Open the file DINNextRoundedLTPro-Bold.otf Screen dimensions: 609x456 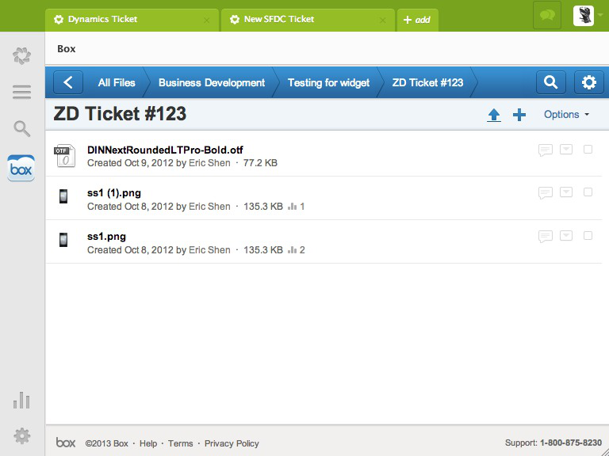tap(165, 150)
